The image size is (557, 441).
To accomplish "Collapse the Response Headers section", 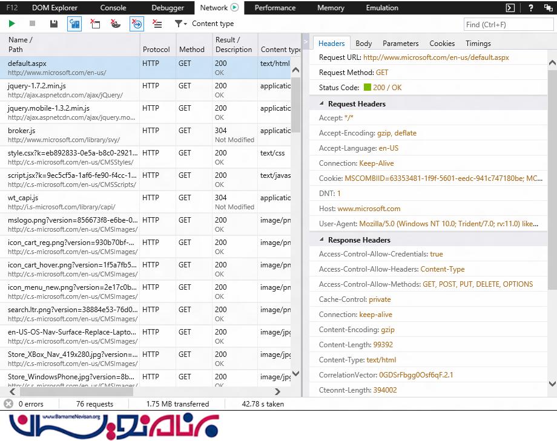I will 323,240.
